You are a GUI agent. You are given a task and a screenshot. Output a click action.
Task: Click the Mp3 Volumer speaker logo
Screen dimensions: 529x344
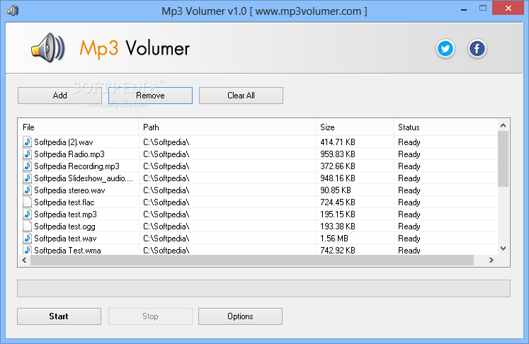pyautogui.click(x=48, y=48)
